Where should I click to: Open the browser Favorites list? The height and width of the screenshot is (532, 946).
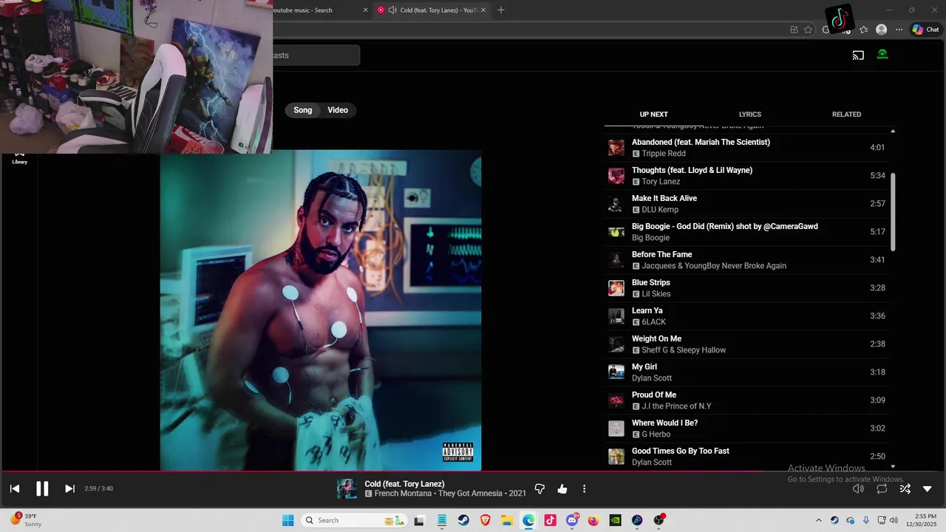[863, 30]
